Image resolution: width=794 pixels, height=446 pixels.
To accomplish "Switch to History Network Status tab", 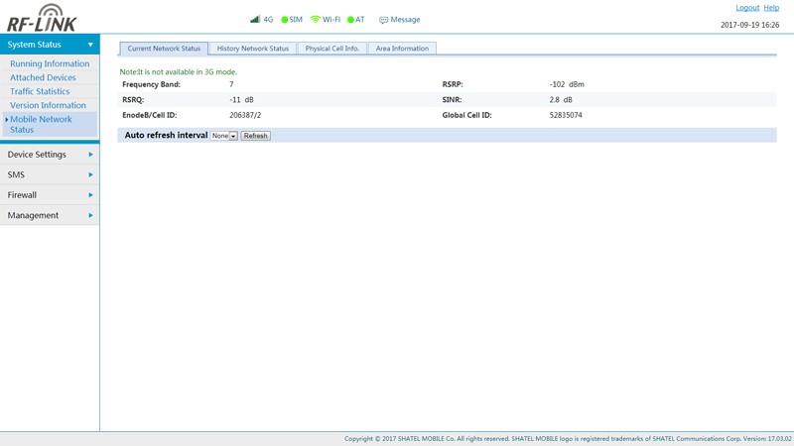I will pos(253,49).
